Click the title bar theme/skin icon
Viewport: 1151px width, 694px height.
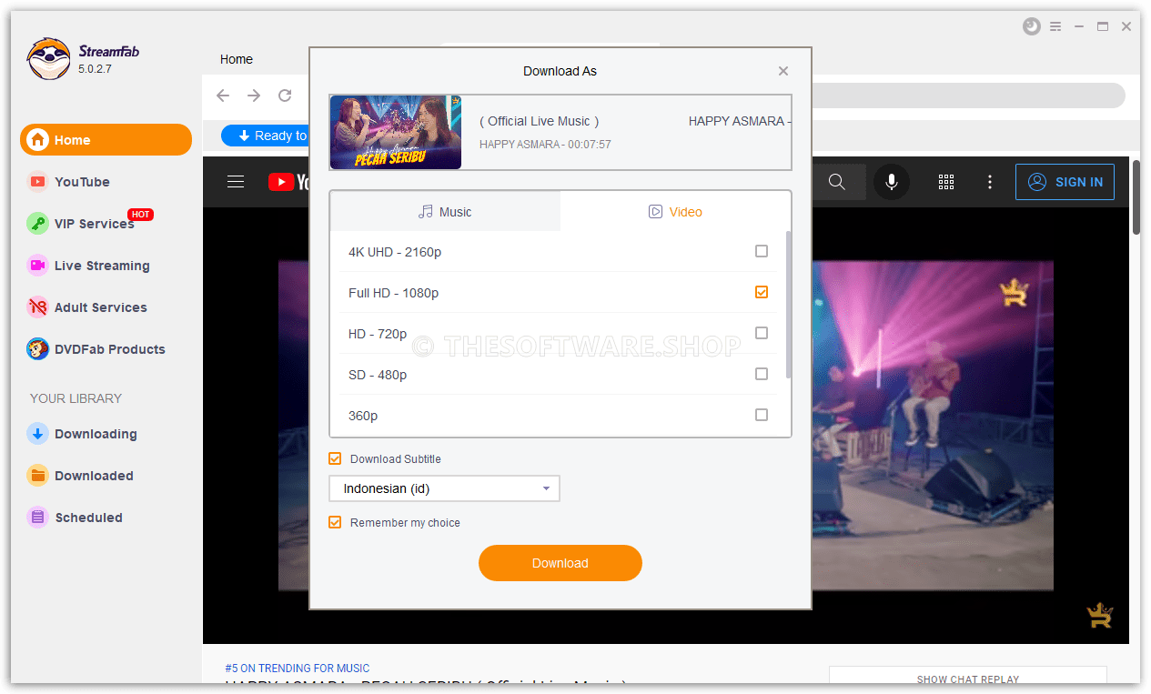coord(1031,26)
